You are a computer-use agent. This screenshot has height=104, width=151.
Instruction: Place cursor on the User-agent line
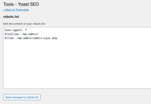pyautogui.click(x=15, y=30)
